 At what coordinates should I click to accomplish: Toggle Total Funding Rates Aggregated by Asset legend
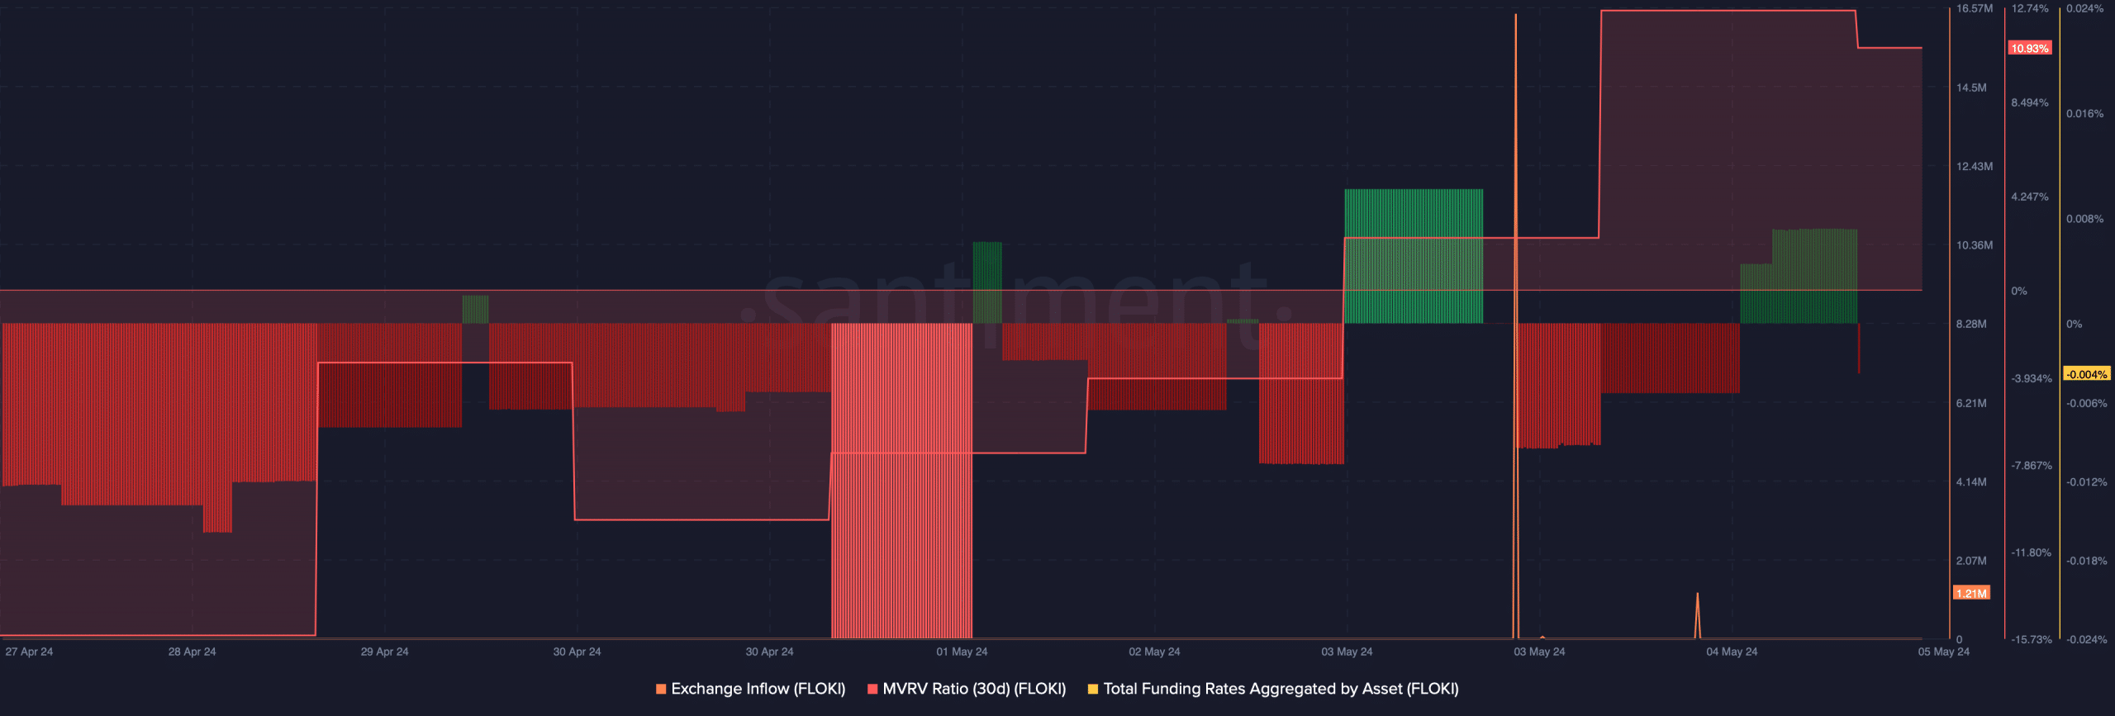pos(1273,689)
